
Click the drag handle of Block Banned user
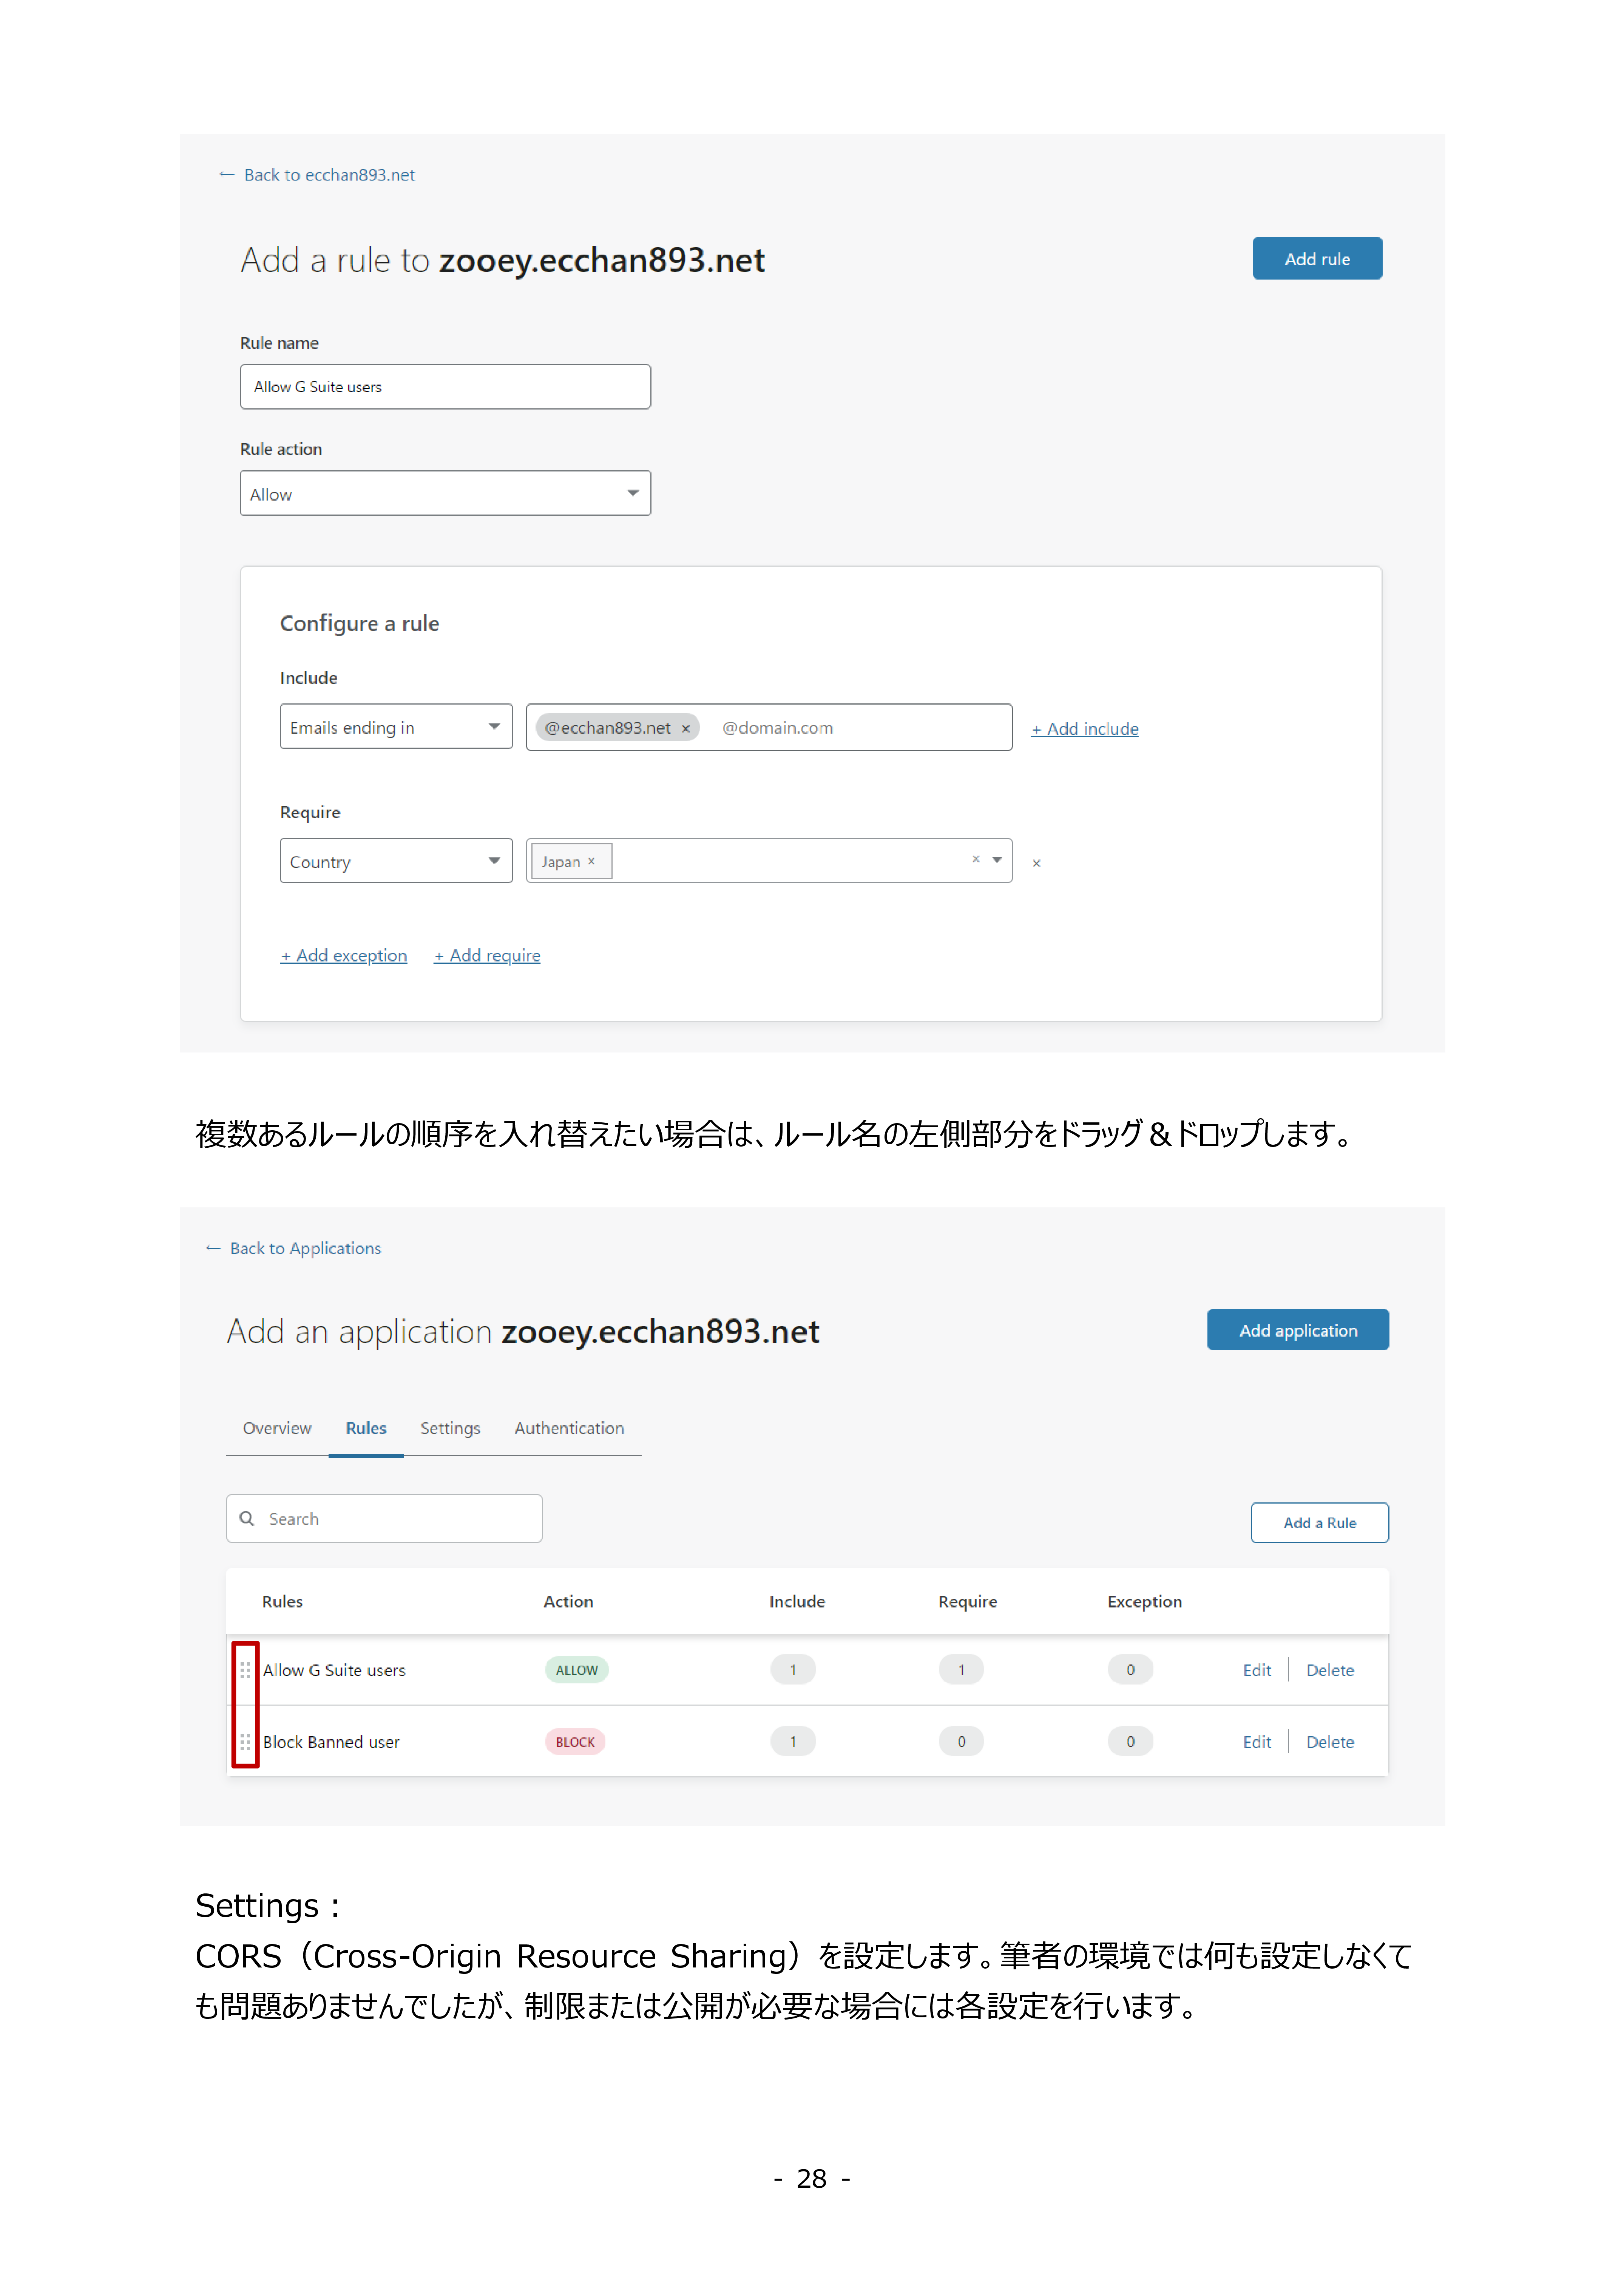[245, 1742]
